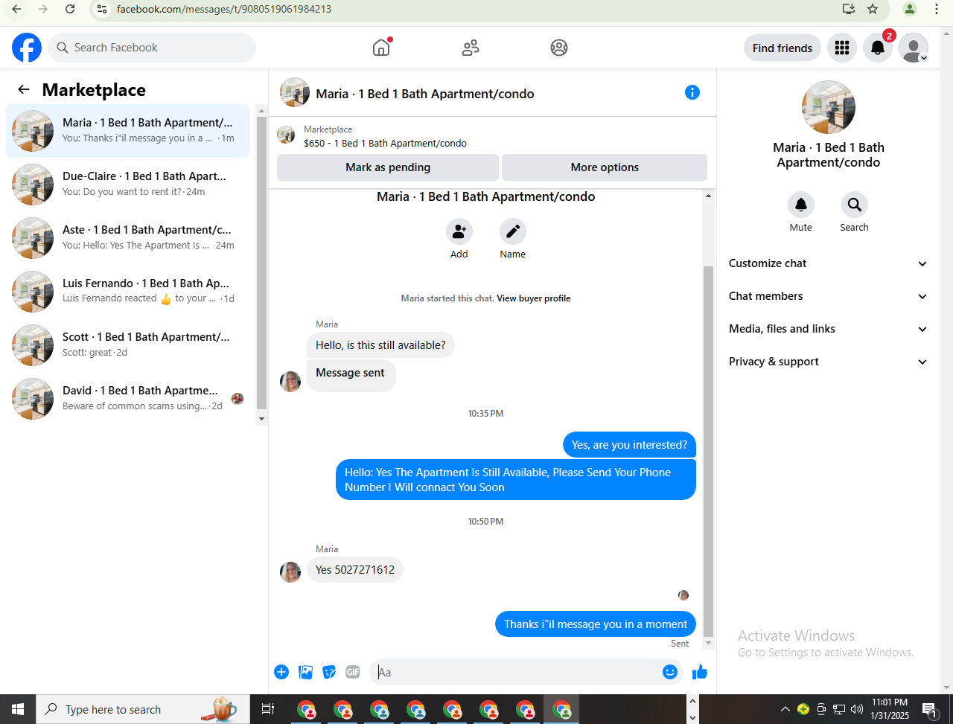Open the taskbar clock and calendar
This screenshot has height=724, width=953.
pos(890,709)
